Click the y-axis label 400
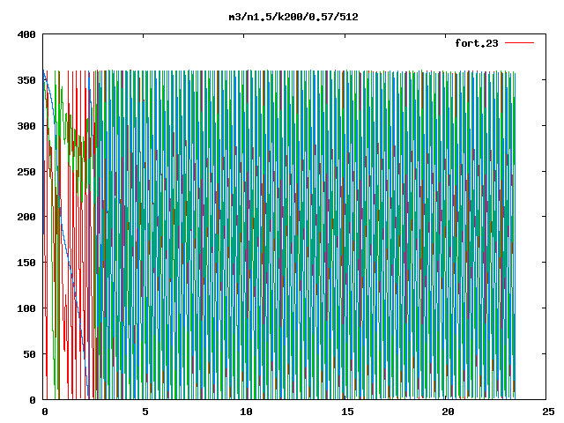Screen dimensions: 564x423 tap(26, 35)
